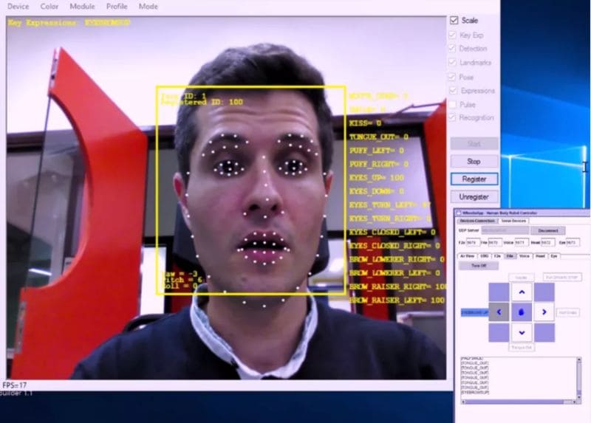Click the Disconnect button for UDP server
The height and width of the screenshot is (423, 591).
(547, 231)
